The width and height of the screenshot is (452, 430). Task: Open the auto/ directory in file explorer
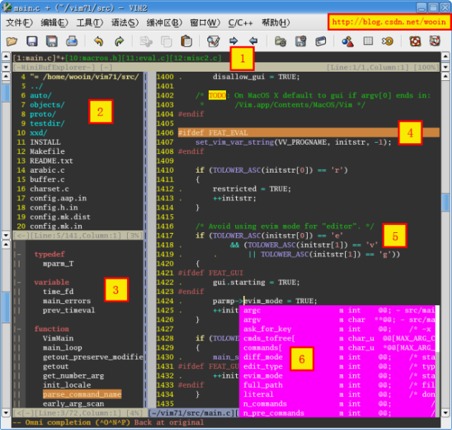coord(41,95)
